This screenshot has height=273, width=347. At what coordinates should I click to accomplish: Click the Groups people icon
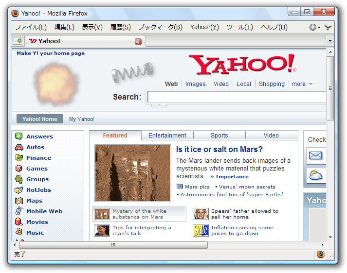coord(19,179)
